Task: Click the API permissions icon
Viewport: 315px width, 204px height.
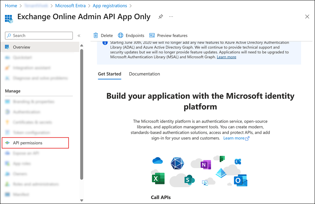Action: (7, 143)
